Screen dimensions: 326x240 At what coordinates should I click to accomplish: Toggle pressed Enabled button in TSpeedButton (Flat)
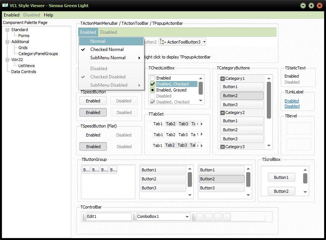[93, 147]
